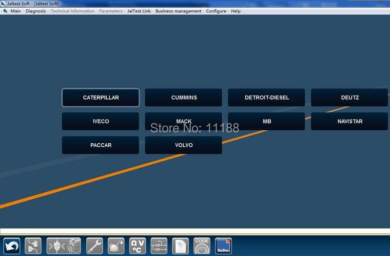Open the technical document sheet icon
390x256 pixels.
[180, 246]
